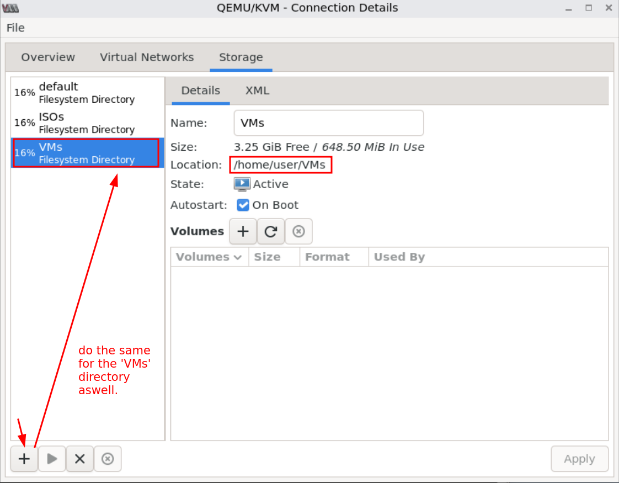
Task: Switch to the XML tab
Action: pyautogui.click(x=258, y=91)
